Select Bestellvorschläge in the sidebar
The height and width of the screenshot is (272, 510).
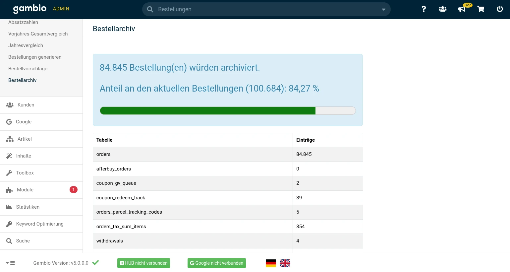coord(28,69)
